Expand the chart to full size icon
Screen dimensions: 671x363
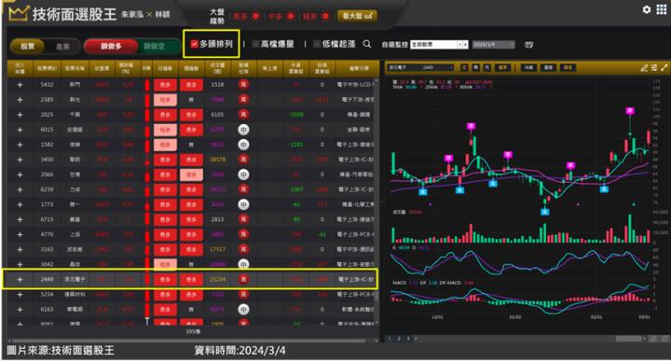point(664,68)
